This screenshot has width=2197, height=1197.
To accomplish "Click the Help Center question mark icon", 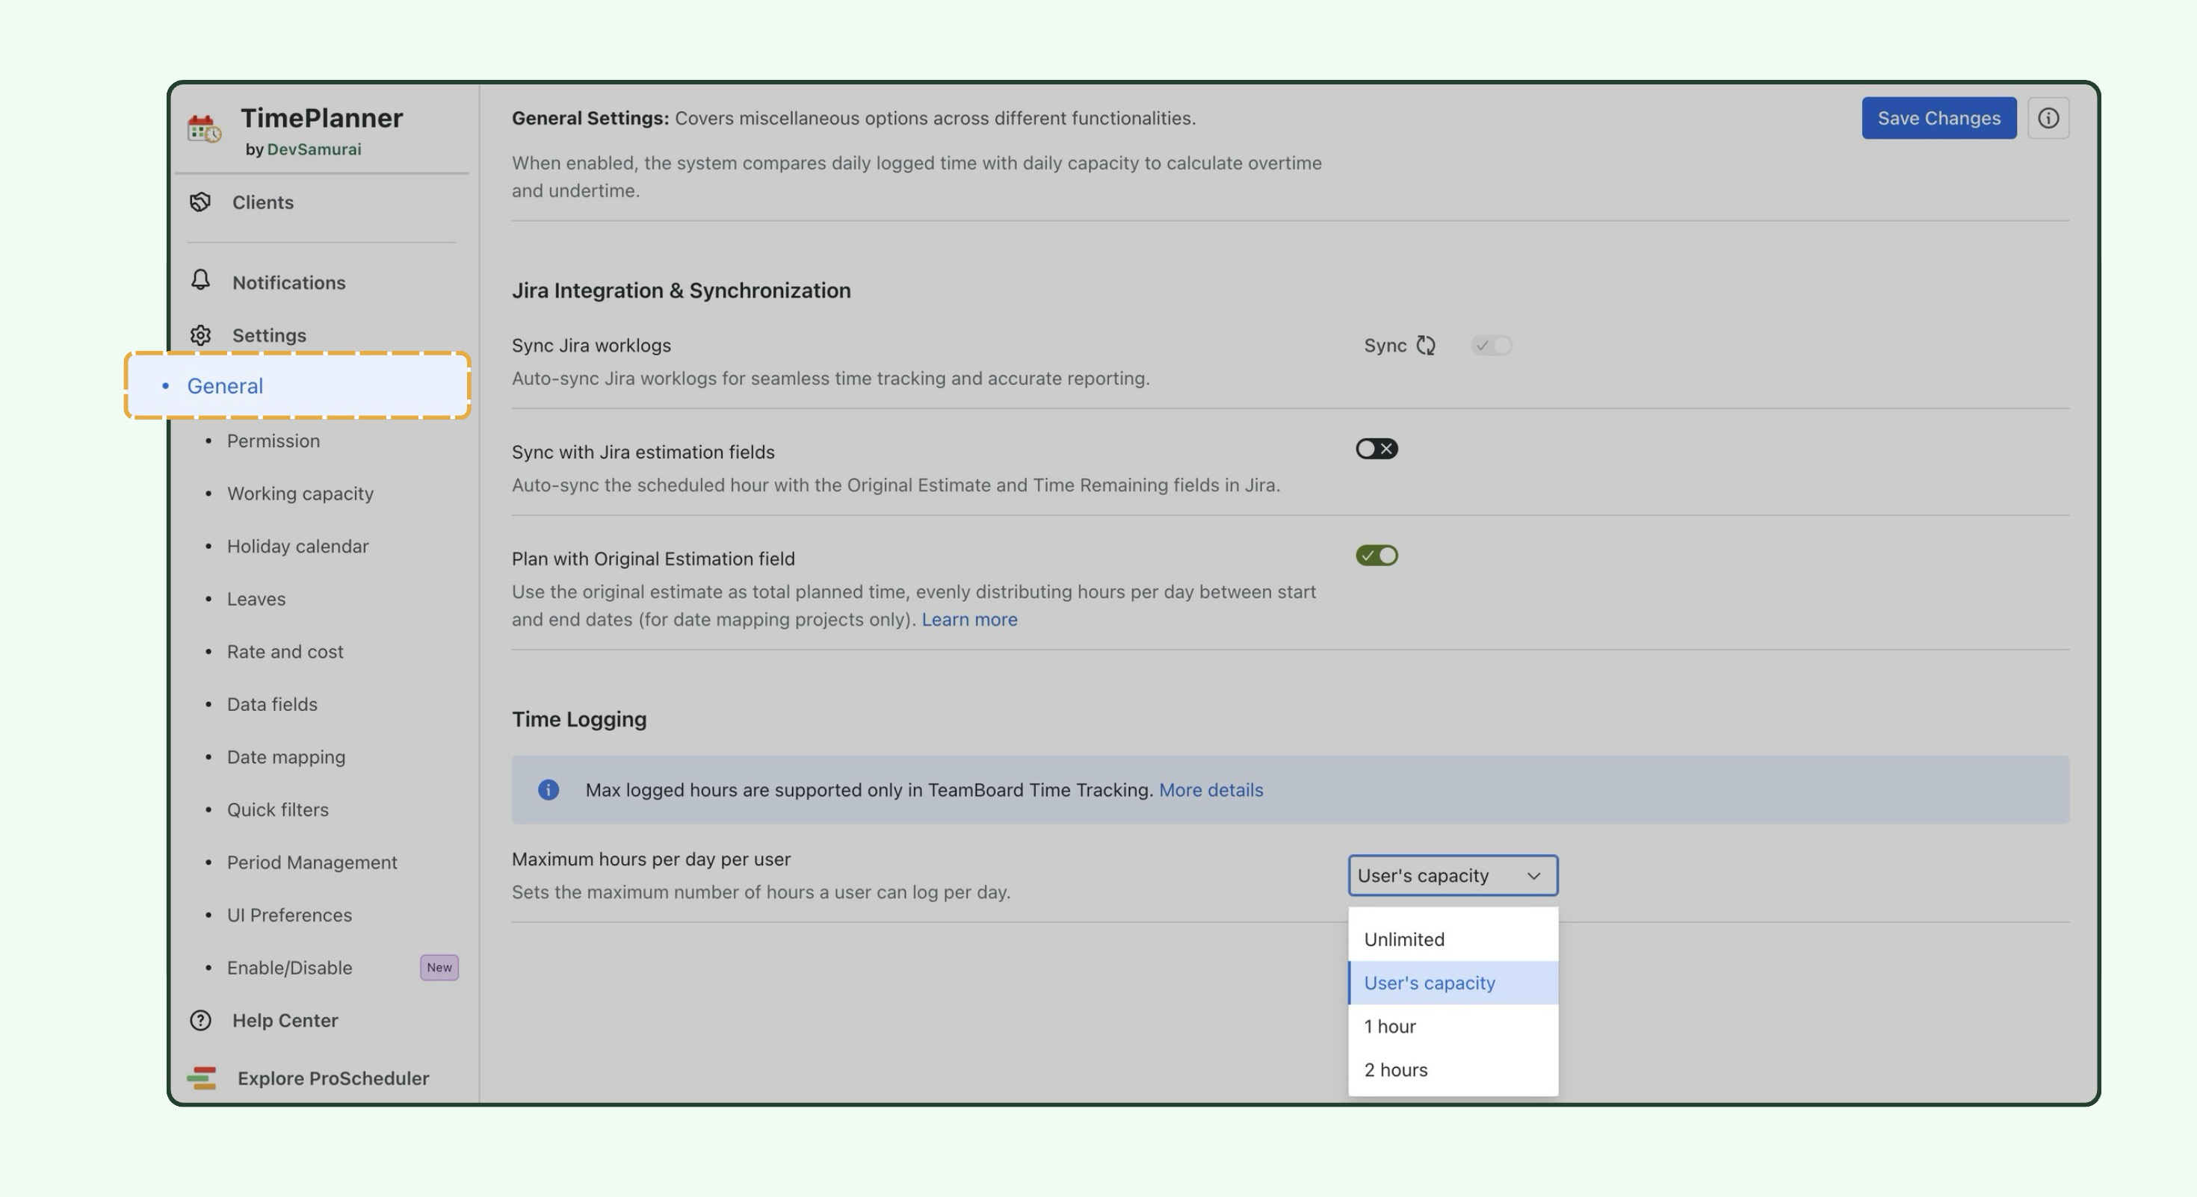I will tap(200, 1020).
